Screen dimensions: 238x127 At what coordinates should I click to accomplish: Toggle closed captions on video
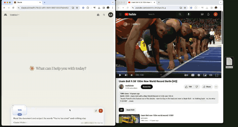coord(193,75)
